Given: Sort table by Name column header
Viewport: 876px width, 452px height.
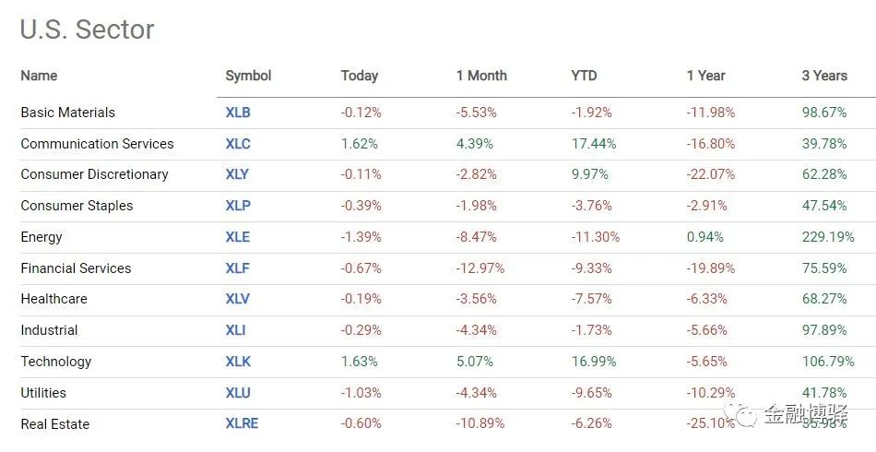Looking at the screenshot, I should coord(39,76).
